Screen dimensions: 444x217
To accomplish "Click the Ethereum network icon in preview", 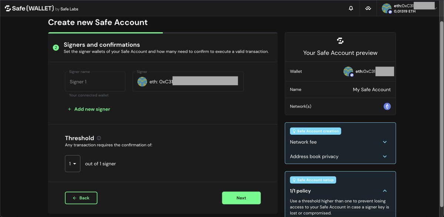I will pyautogui.click(x=387, y=106).
